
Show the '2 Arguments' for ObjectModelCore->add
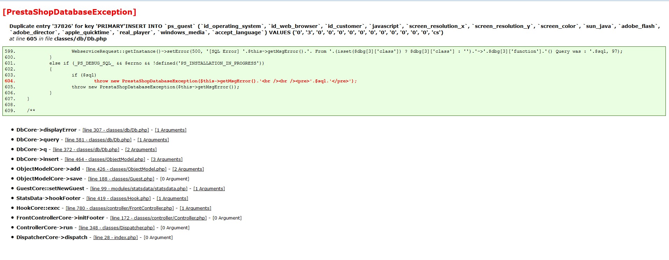188,169
